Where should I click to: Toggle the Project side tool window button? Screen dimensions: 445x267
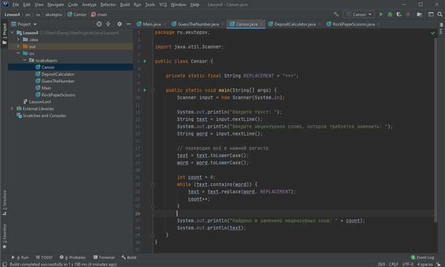pos(4,34)
